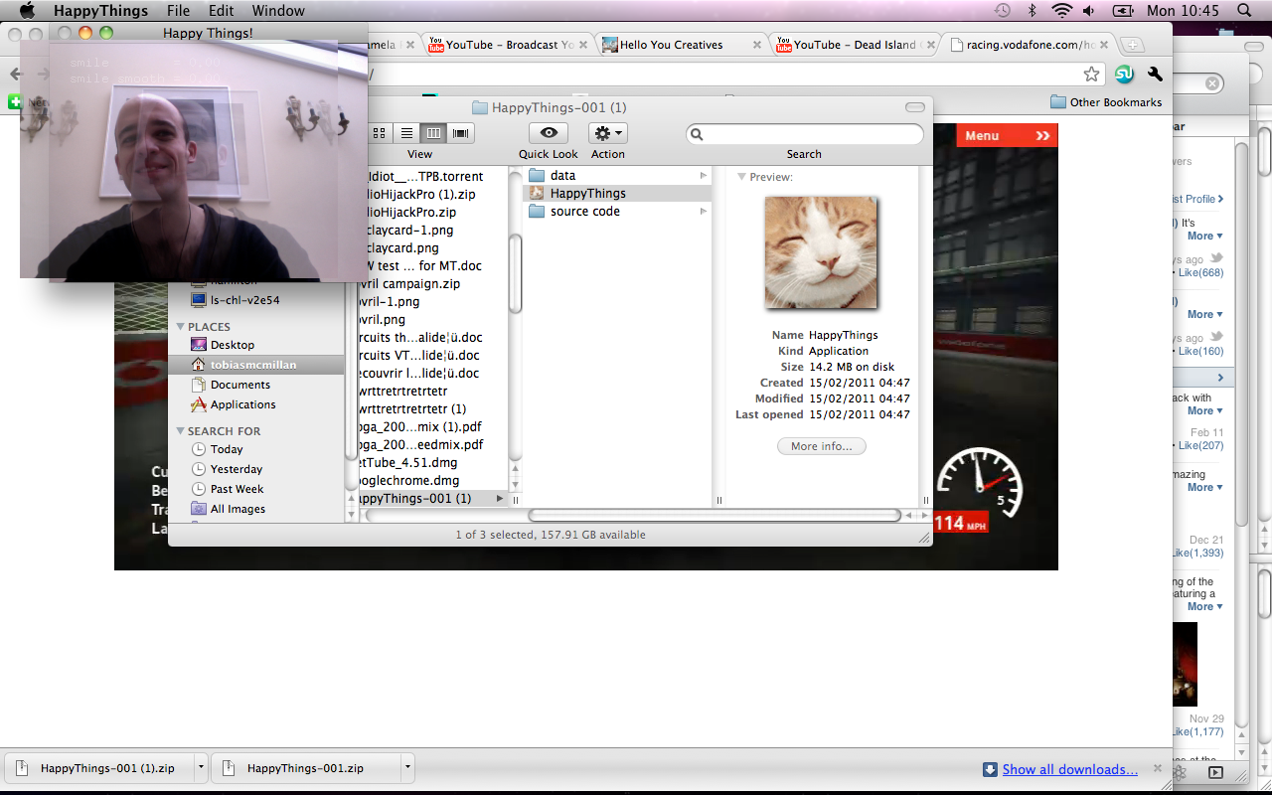Select the Cover Flow view button
This screenshot has height=795, width=1272.
point(460,133)
